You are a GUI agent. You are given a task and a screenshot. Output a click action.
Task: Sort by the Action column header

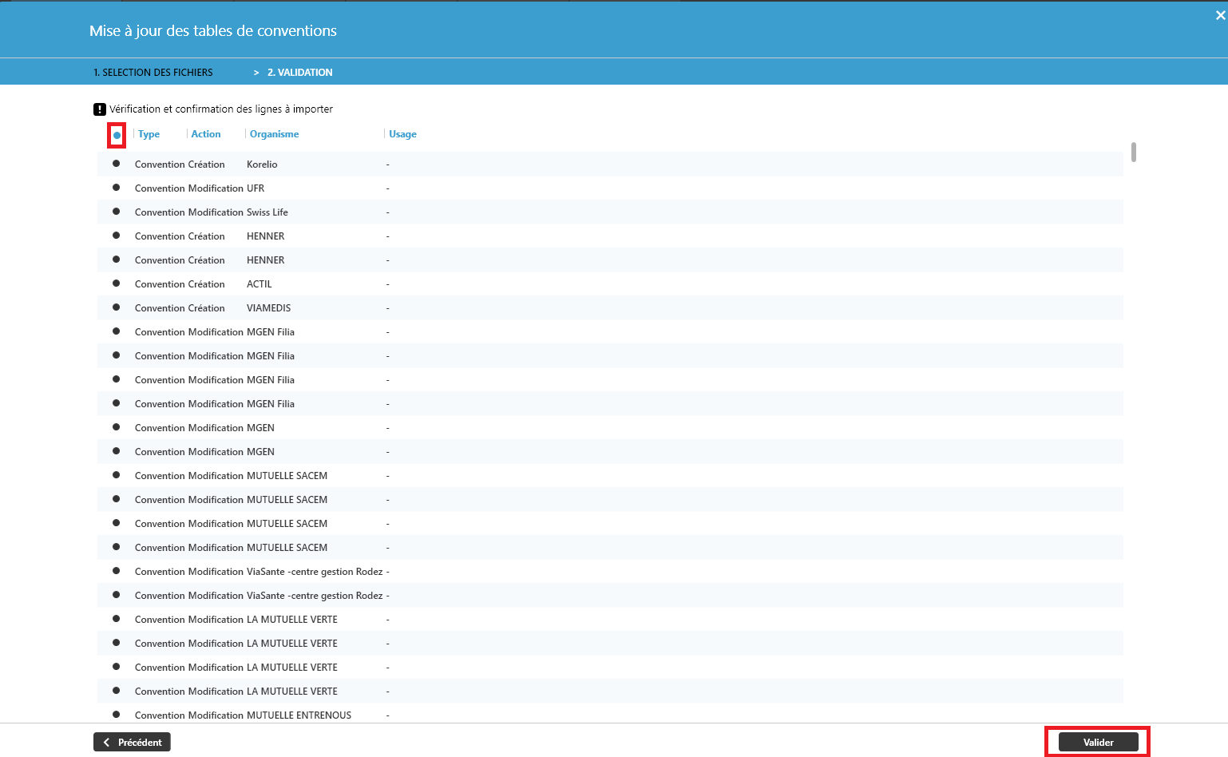click(206, 134)
